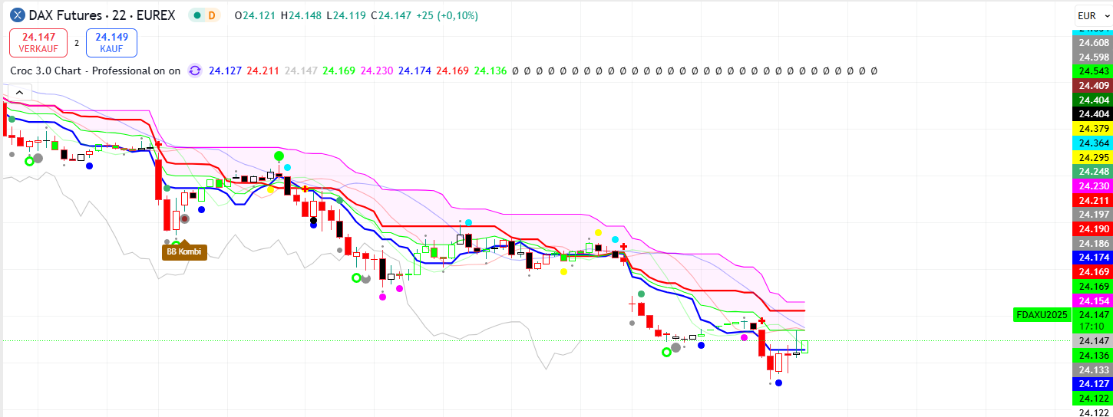Image resolution: width=1113 pixels, height=417 pixels.
Task: Click the green FDAXU2025 symbol label
Action: 1041,314
